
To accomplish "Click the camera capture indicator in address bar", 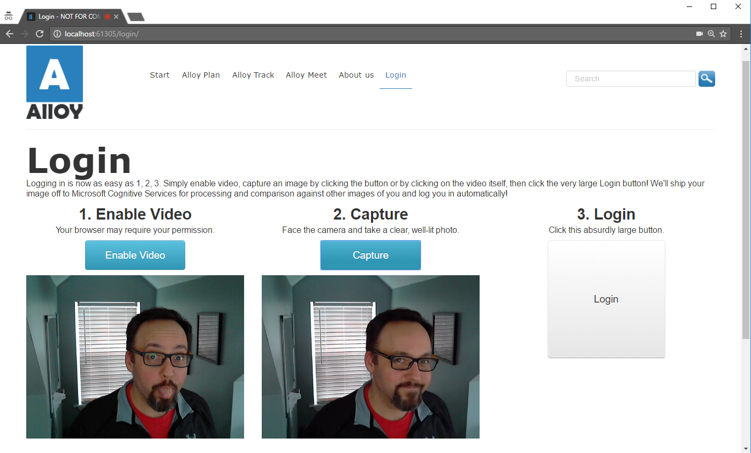I will click(x=699, y=33).
